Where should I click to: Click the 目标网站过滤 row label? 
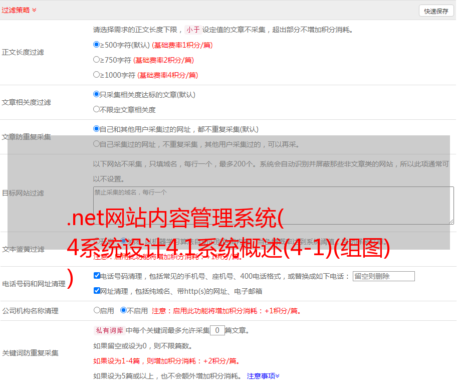point(23,193)
